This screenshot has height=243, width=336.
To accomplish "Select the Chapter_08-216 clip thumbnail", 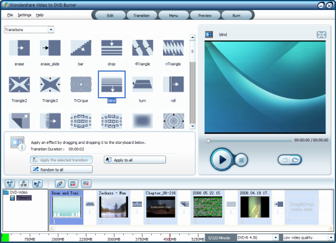I will coord(161,207).
